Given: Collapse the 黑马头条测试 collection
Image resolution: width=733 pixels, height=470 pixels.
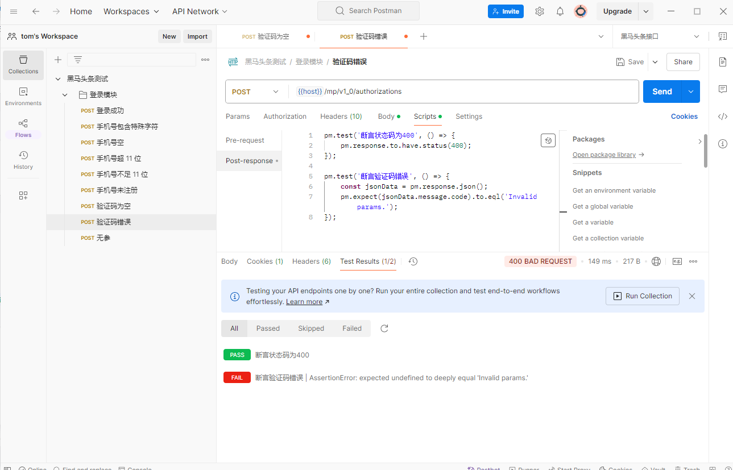Looking at the screenshot, I should click(57, 79).
